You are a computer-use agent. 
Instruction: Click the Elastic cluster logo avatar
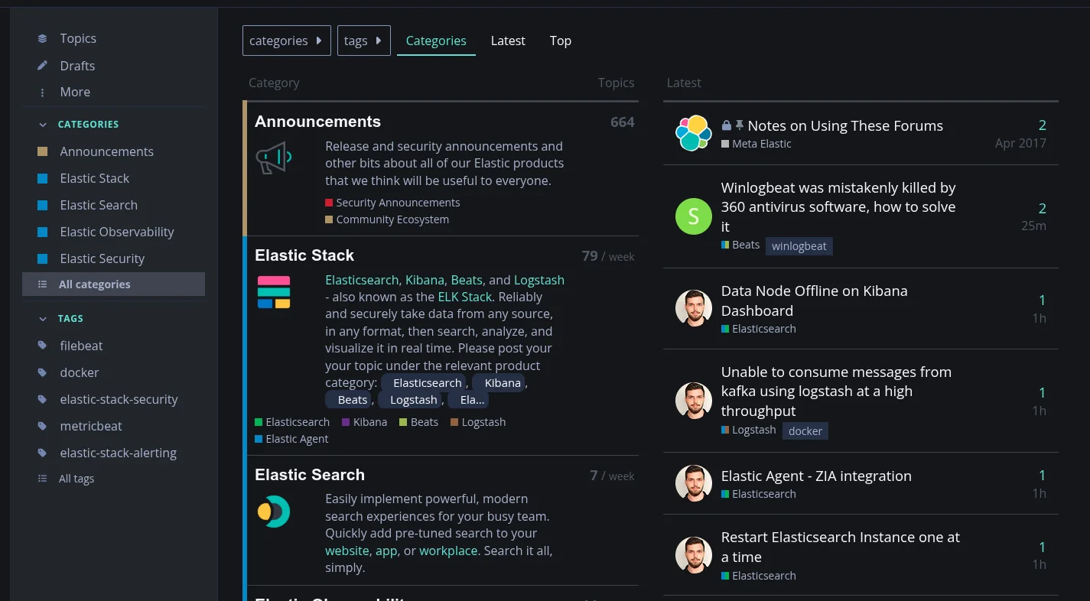694,133
